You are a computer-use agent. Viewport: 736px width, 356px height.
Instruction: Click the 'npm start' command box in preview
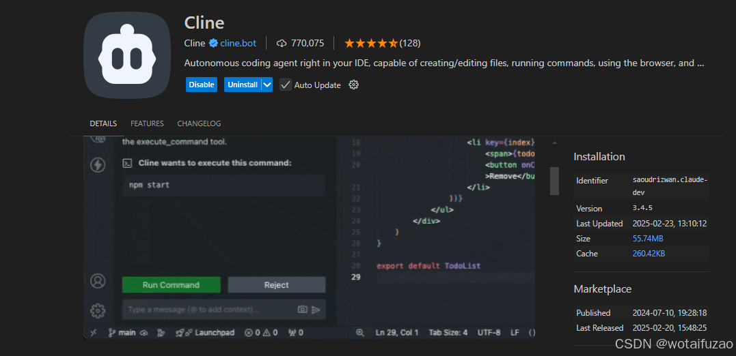[x=223, y=185]
